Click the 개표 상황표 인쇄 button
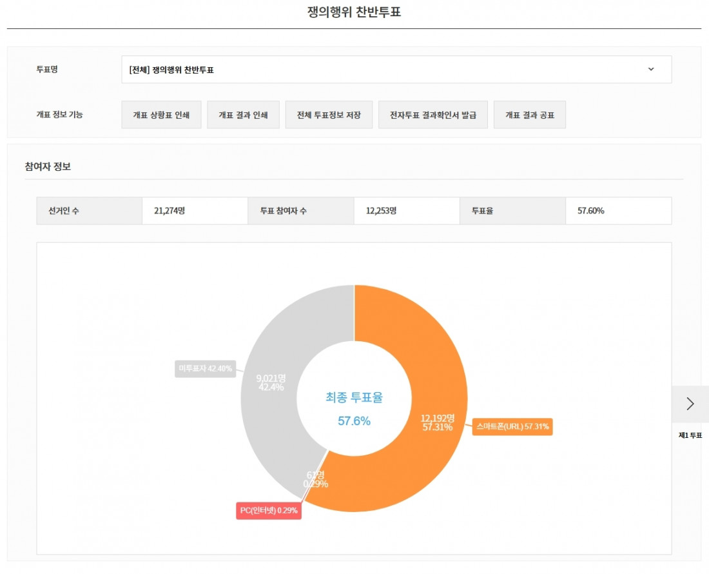Viewport: 709px width, 574px height. [x=161, y=115]
